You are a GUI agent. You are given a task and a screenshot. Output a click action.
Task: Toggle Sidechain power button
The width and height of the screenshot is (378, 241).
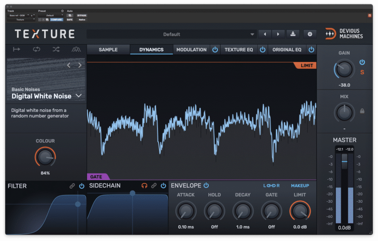coord(163,186)
